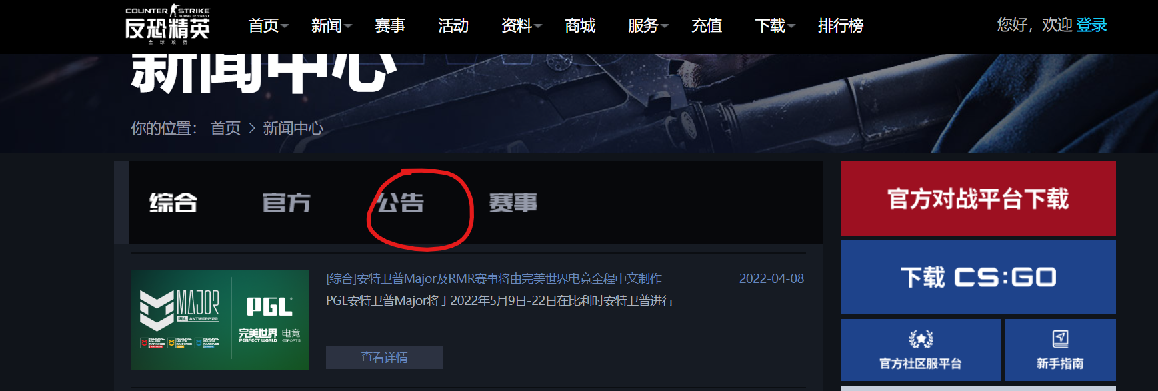Click the Counter-Strike 反恐精英 logo
1158x391 pixels.
click(x=167, y=25)
